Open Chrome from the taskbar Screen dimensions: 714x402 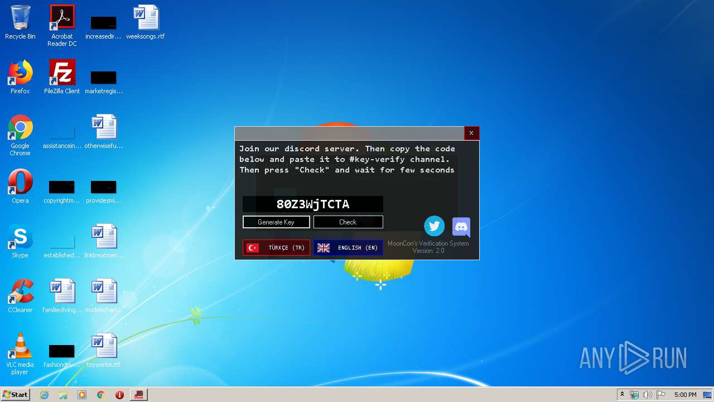tap(100, 395)
